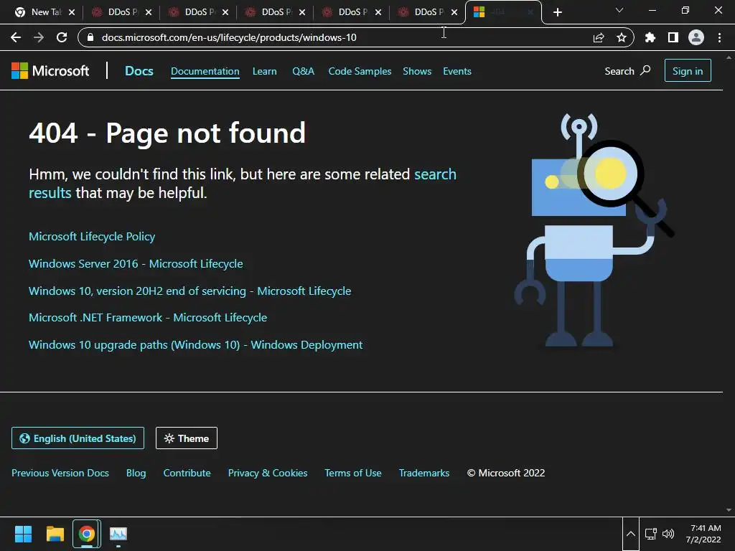Open Terms of Use link

pos(353,474)
